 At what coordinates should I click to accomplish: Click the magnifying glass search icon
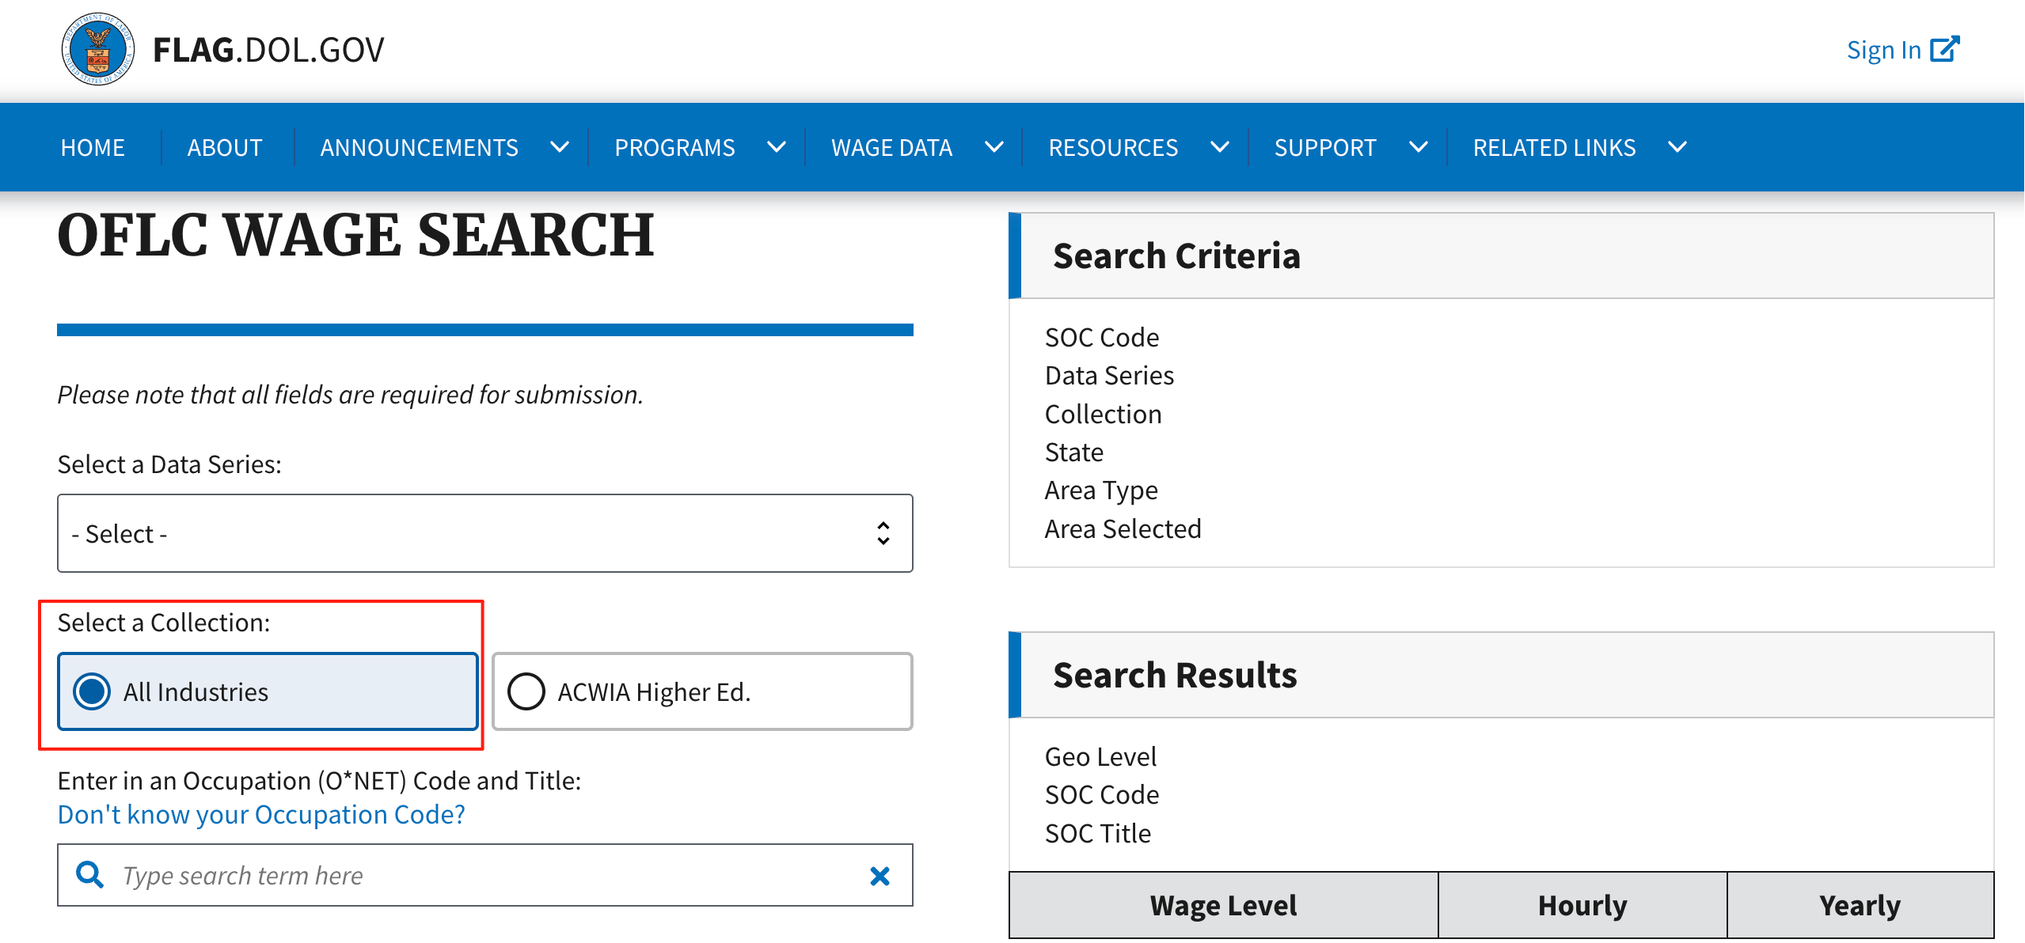coord(89,875)
